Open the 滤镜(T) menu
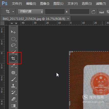The width and height of the screenshot is (109, 109). pyautogui.click(x=101, y=4)
